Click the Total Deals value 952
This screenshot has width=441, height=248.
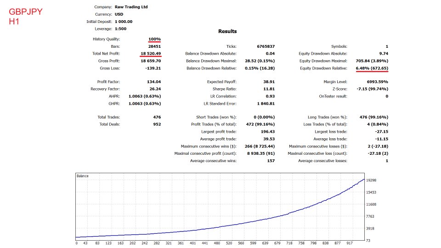click(157, 124)
